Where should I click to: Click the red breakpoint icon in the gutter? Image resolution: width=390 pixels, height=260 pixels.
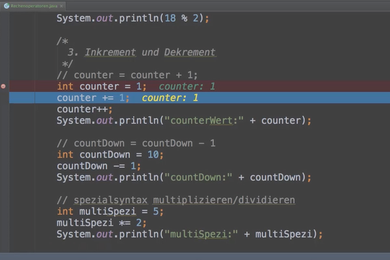click(3, 86)
